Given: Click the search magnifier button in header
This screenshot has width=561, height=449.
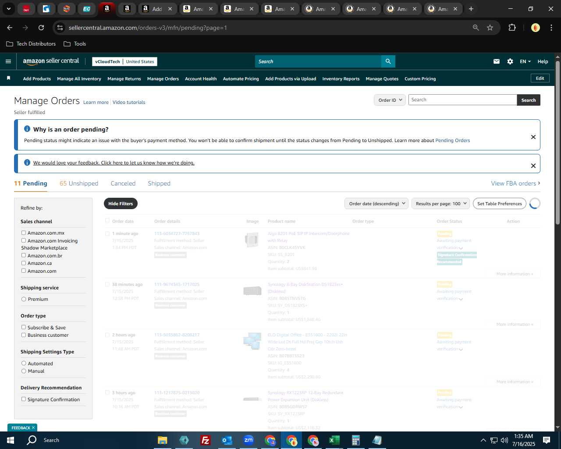Looking at the screenshot, I should click(388, 61).
